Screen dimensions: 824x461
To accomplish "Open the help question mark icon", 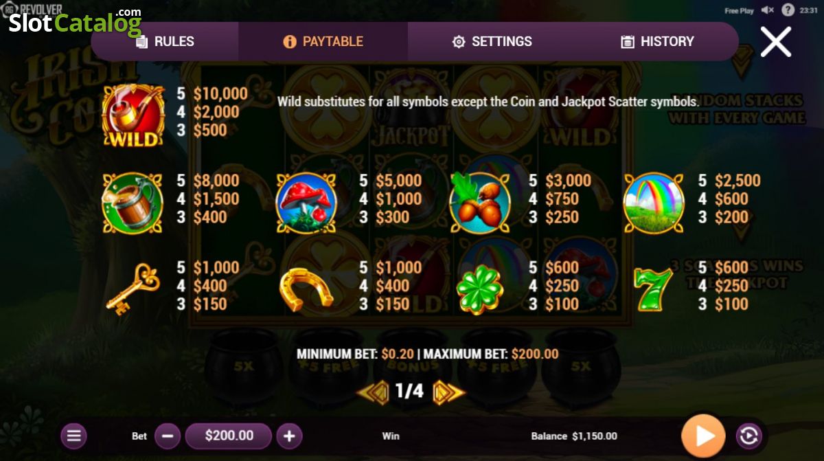I will click(x=788, y=10).
